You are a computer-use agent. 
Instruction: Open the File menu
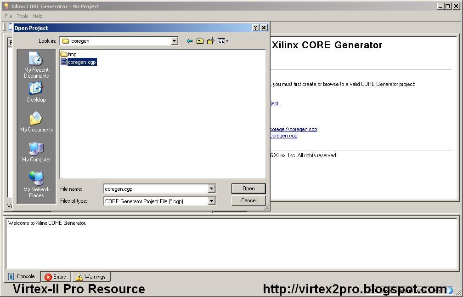pyautogui.click(x=8, y=16)
